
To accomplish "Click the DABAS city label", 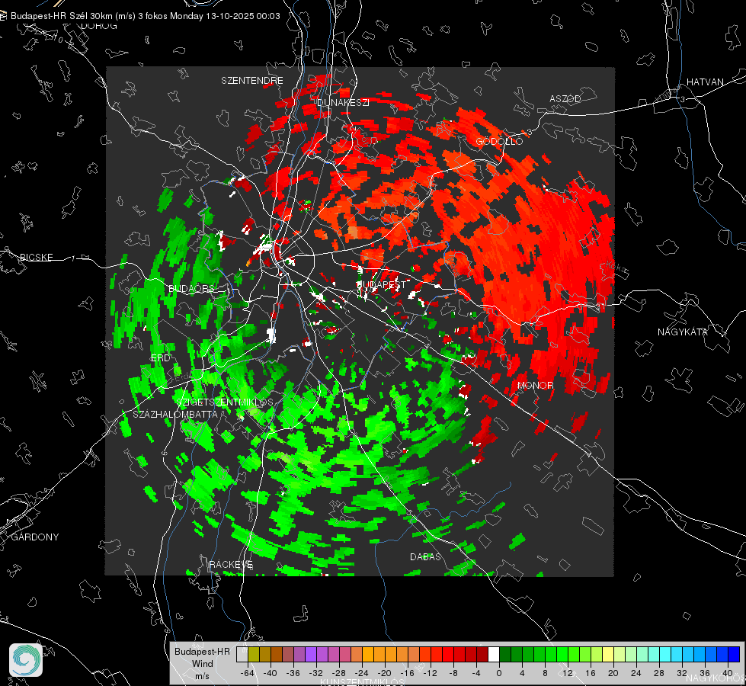I will point(425,556).
